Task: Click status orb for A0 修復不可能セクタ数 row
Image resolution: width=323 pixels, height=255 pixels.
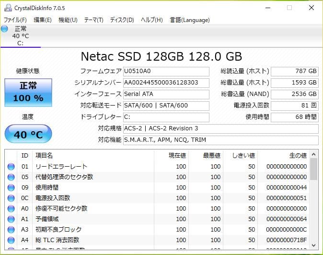Action: click(11, 209)
